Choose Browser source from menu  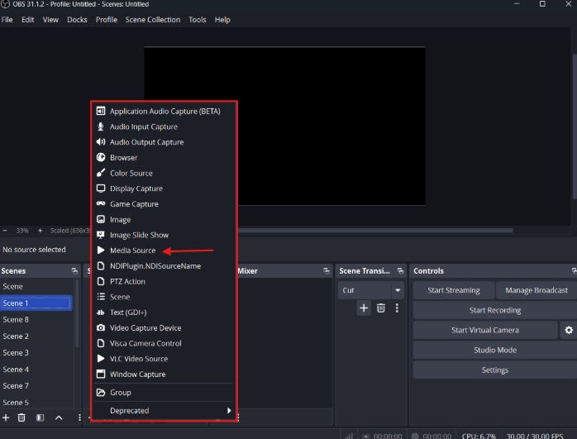(x=123, y=158)
